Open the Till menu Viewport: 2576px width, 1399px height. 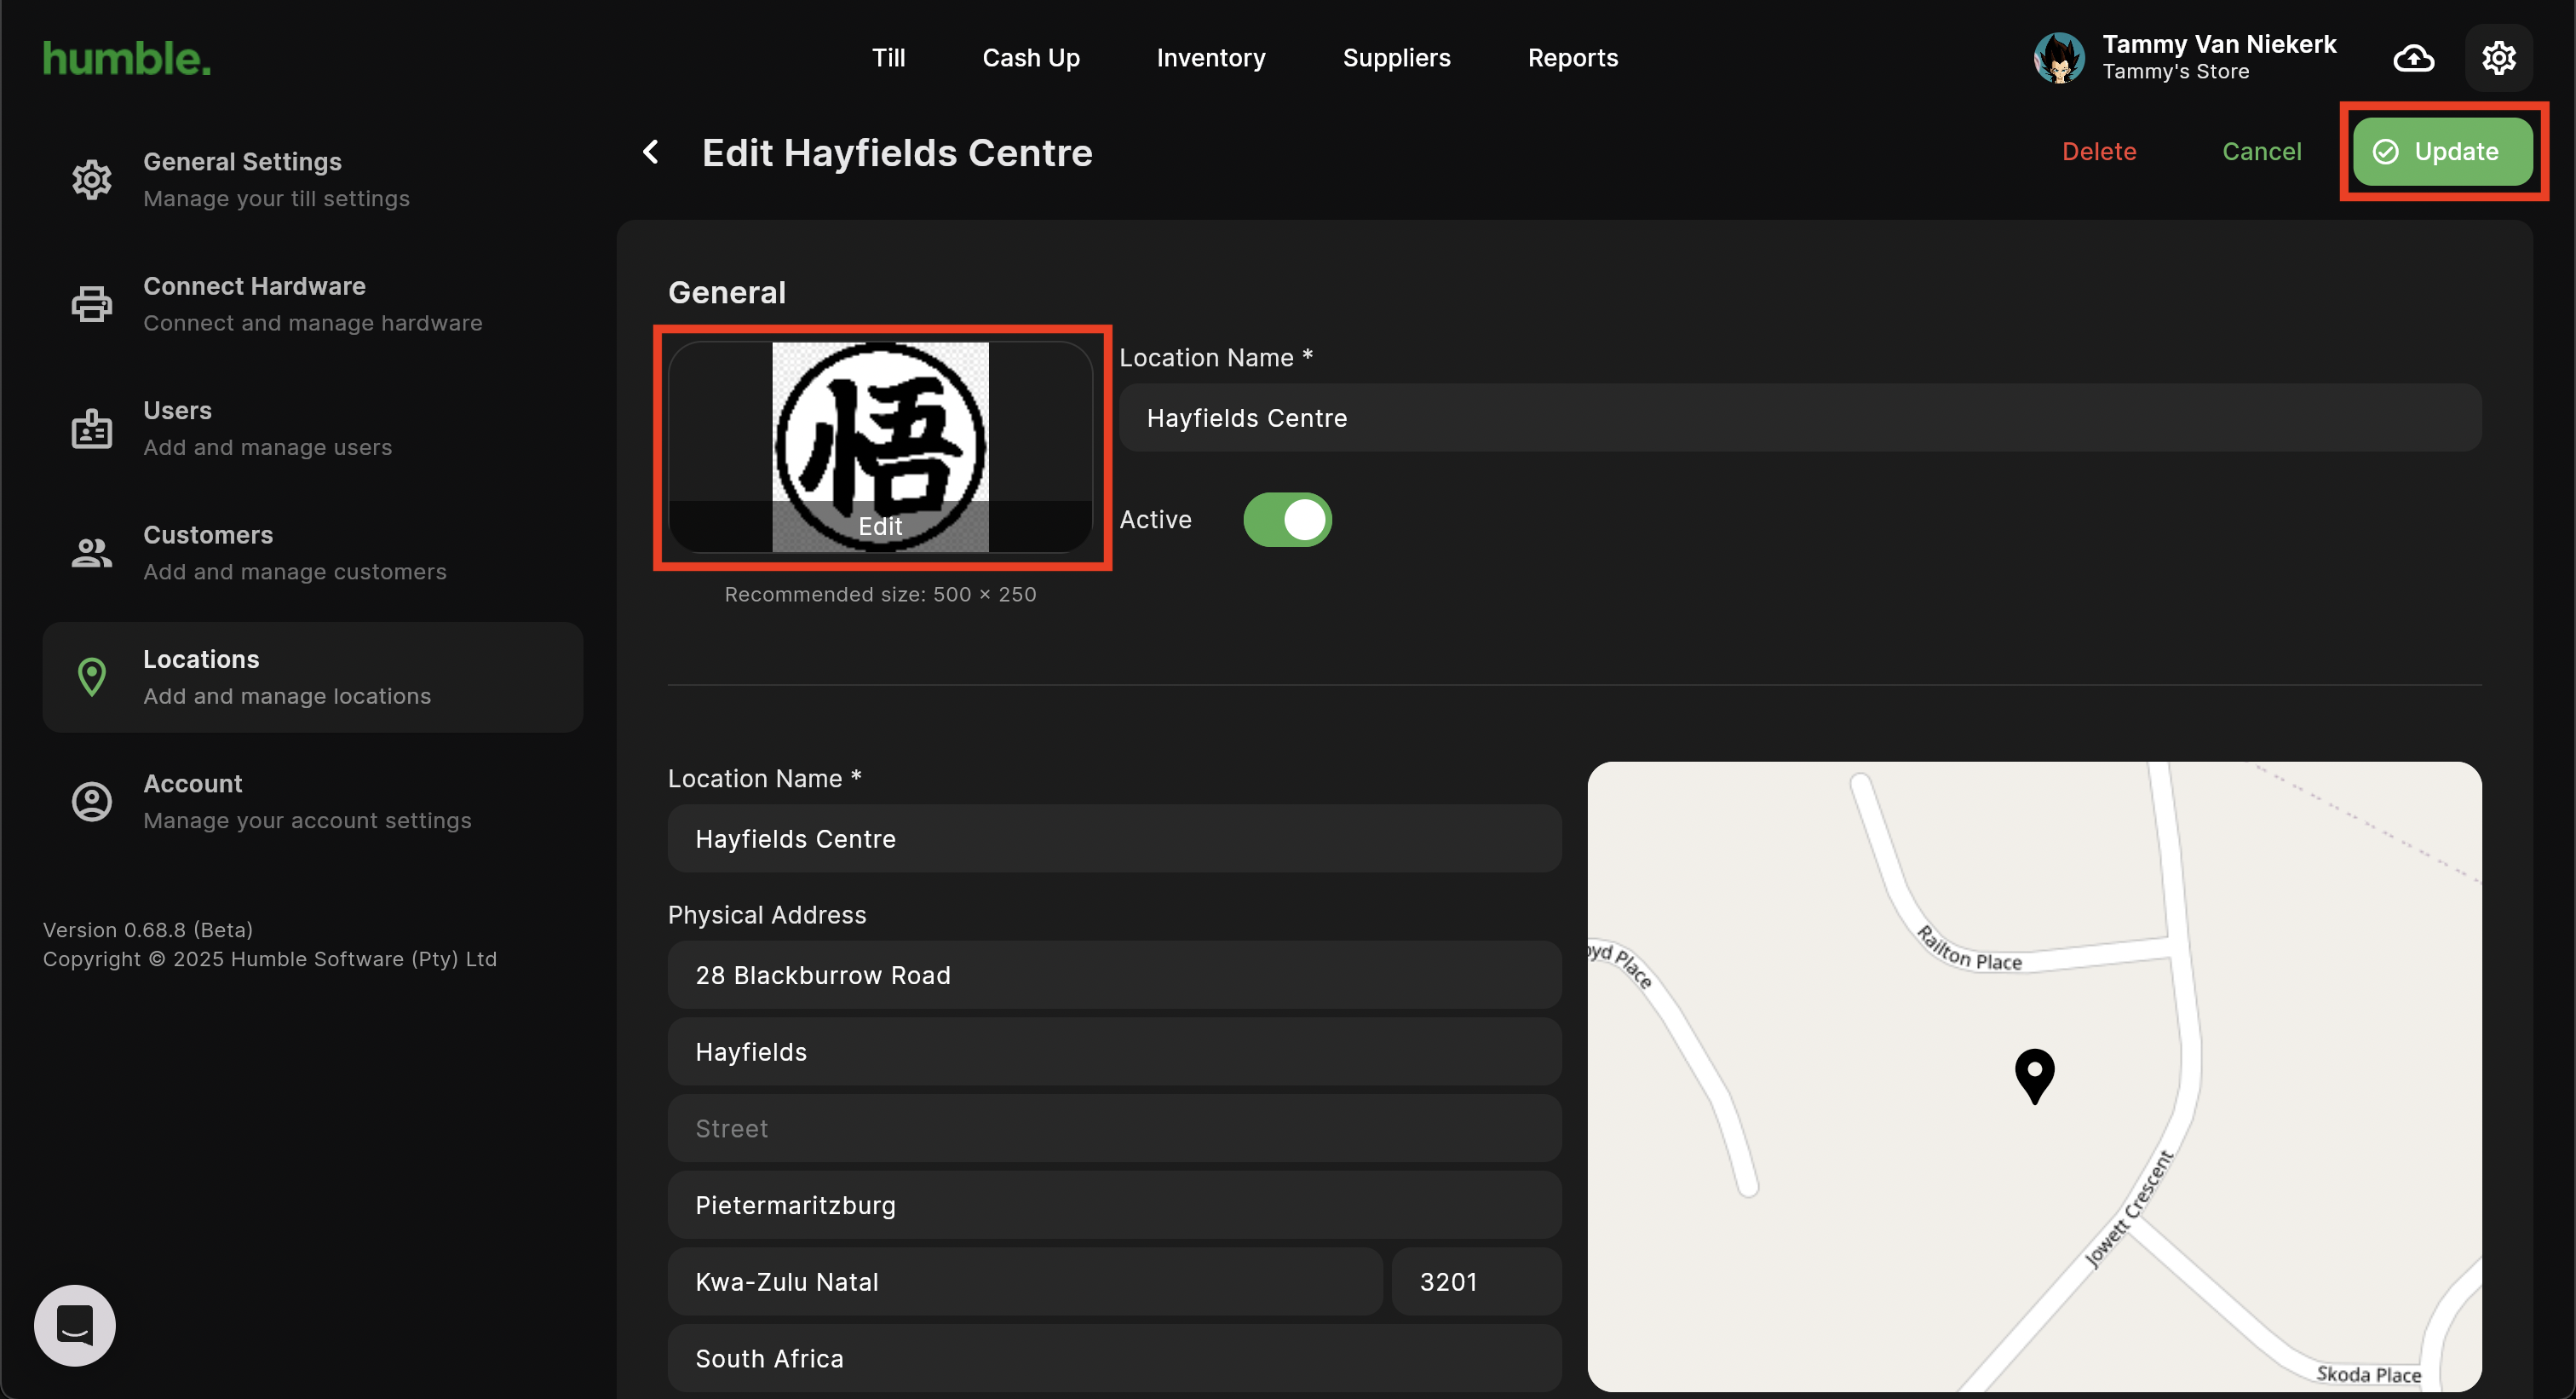click(888, 58)
